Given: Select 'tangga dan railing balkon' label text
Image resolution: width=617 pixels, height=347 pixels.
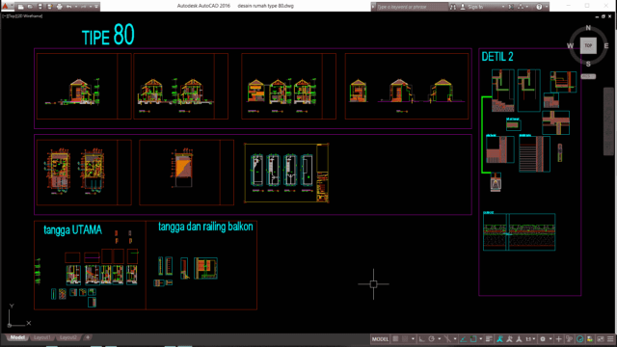Looking at the screenshot, I should click(x=205, y=227).
